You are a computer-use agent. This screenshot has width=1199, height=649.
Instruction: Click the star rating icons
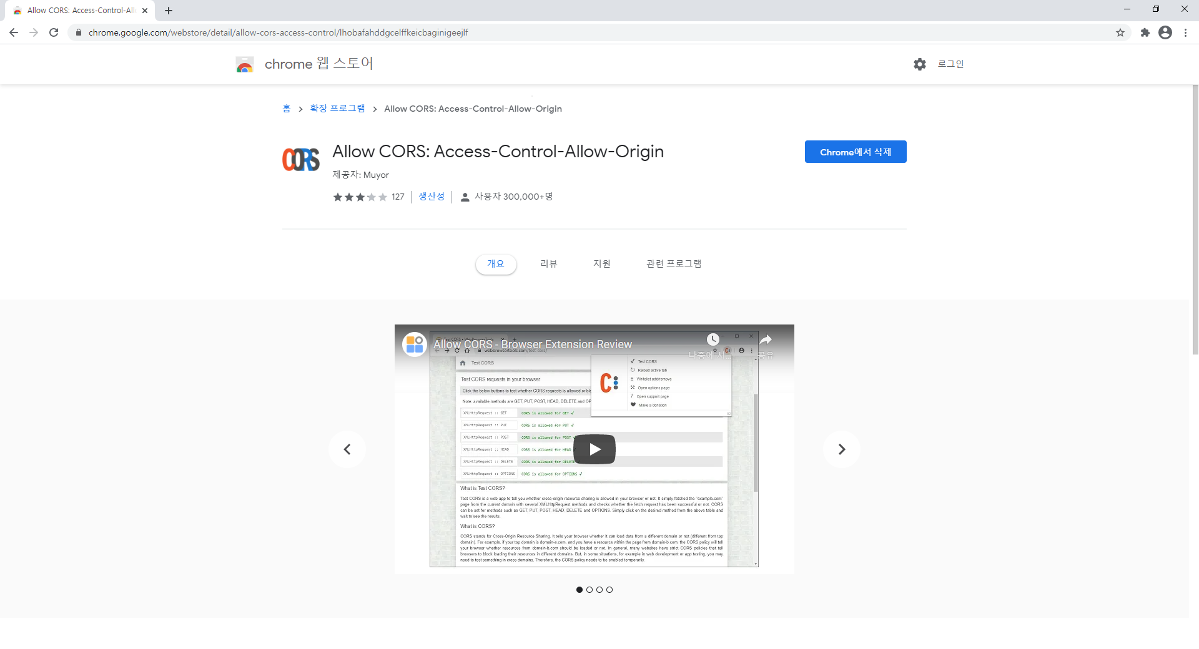click(360, 197)
